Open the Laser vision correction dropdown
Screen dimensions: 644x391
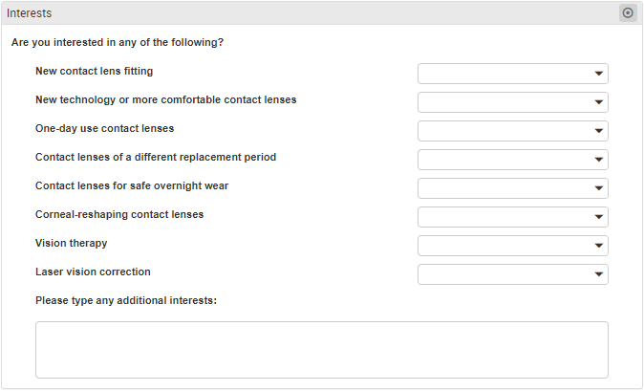pos(512,274)
